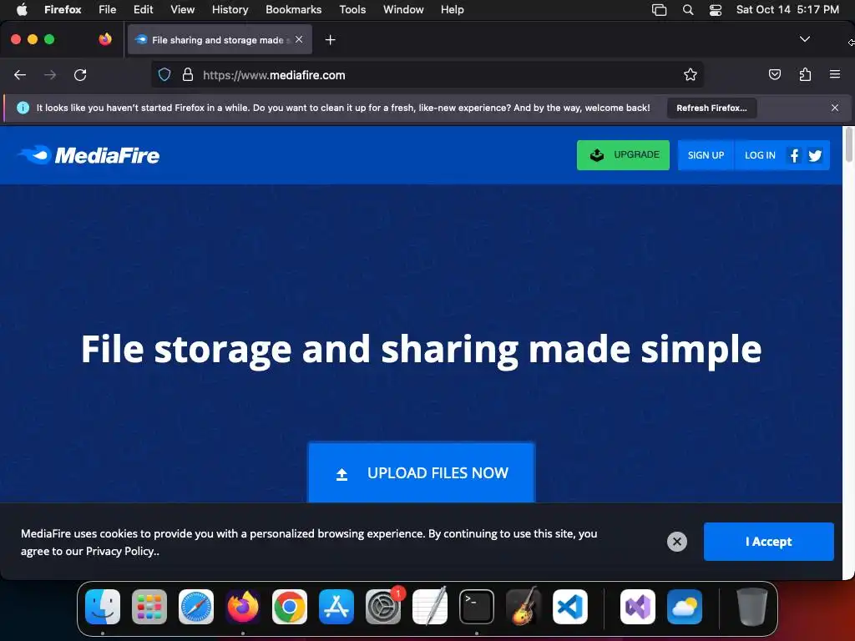Image resolution: width=855 pixels, height=641 pixels.
Task: Open Visual Studio Code from the Dock
Action: coord(569,607)
